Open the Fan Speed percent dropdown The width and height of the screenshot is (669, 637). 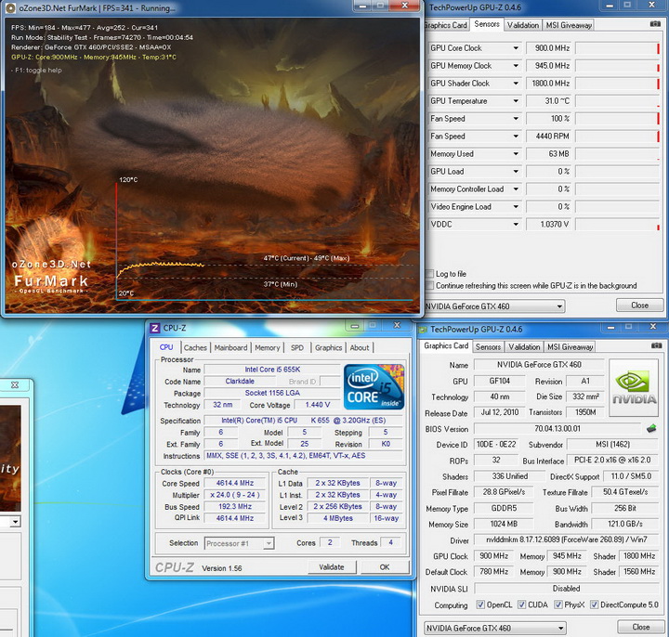click(516, 119)
